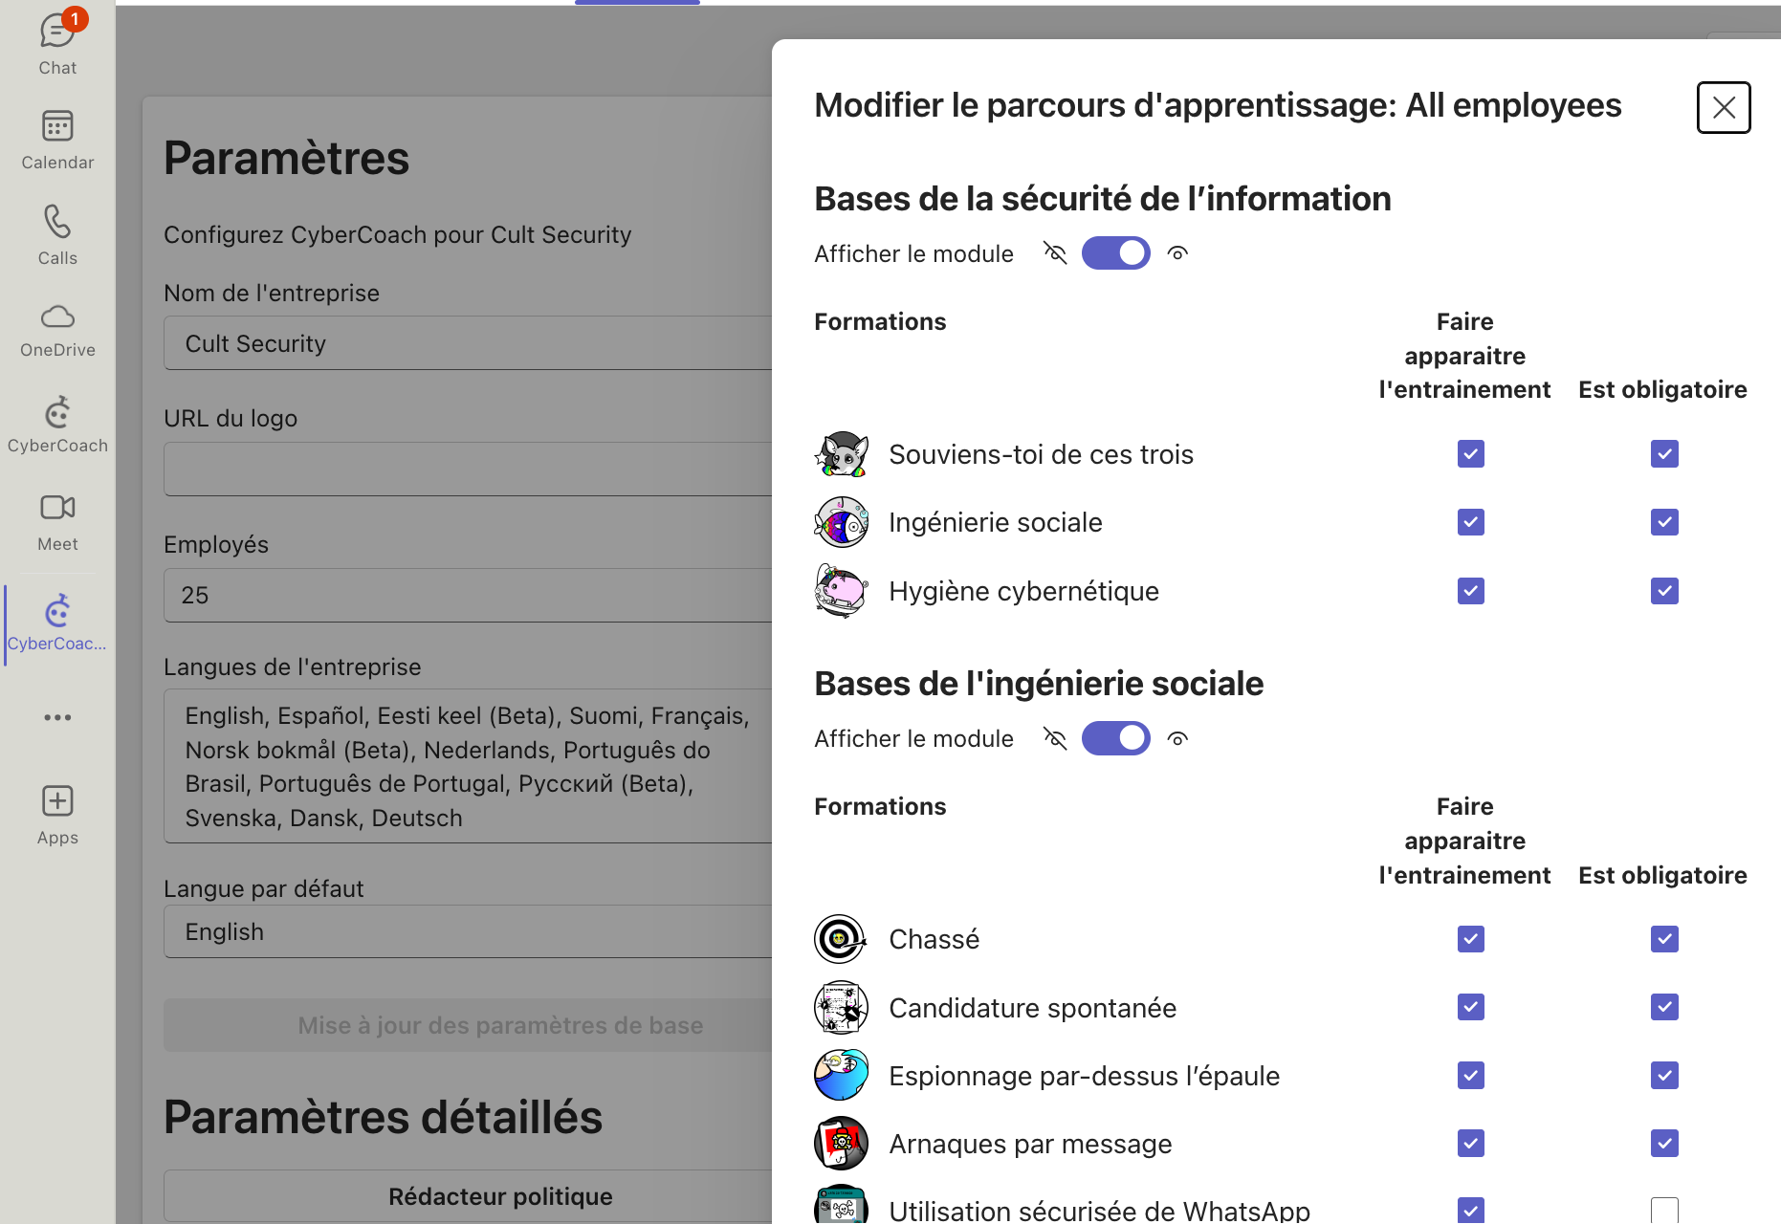Open Calls from the sidebar

click(x=57, y=234)
